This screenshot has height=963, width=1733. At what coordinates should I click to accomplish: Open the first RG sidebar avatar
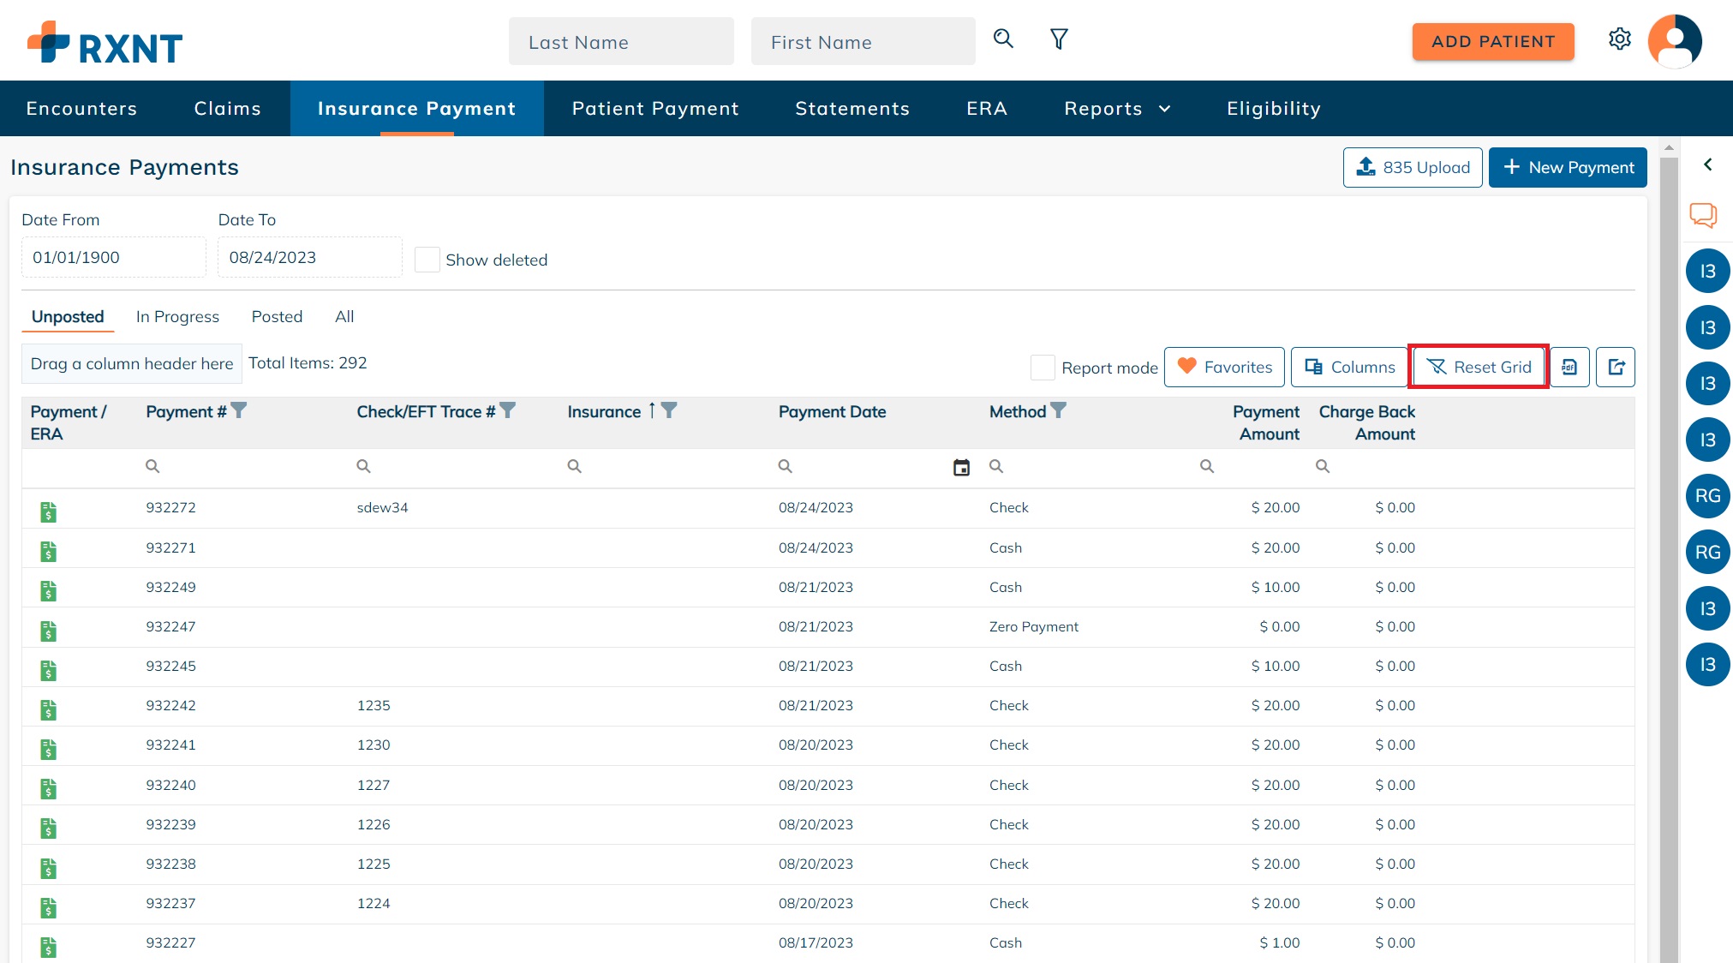tap(1707, 495)
